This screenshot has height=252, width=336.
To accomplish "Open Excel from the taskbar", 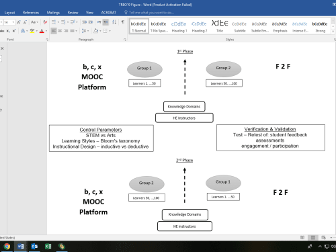I will tap(48, 247).
